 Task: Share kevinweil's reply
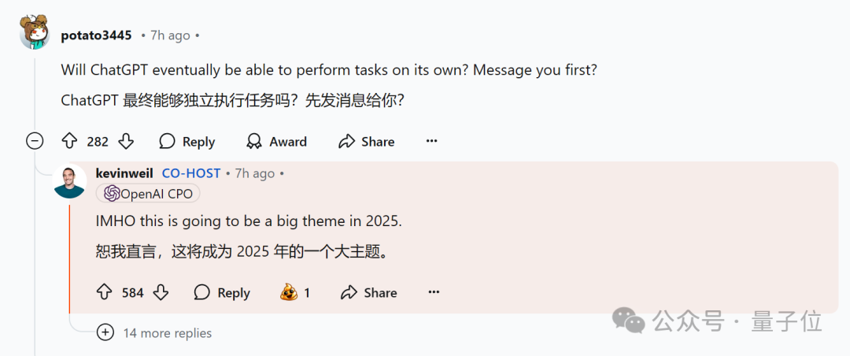click(368, 292)
